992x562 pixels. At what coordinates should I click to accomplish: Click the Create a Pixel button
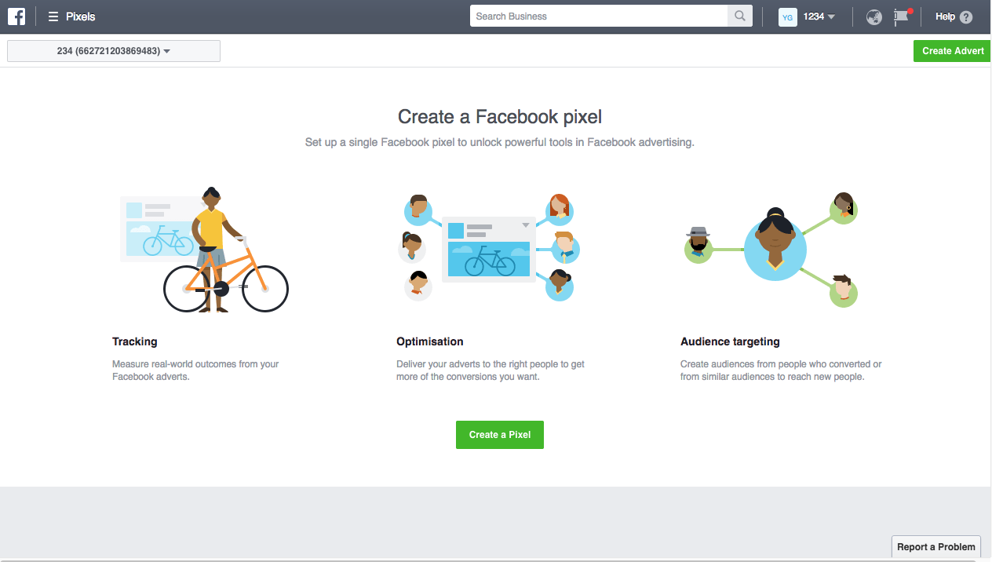tap(500, 435)
